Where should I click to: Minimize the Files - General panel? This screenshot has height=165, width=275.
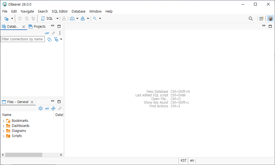click(53, 101)
